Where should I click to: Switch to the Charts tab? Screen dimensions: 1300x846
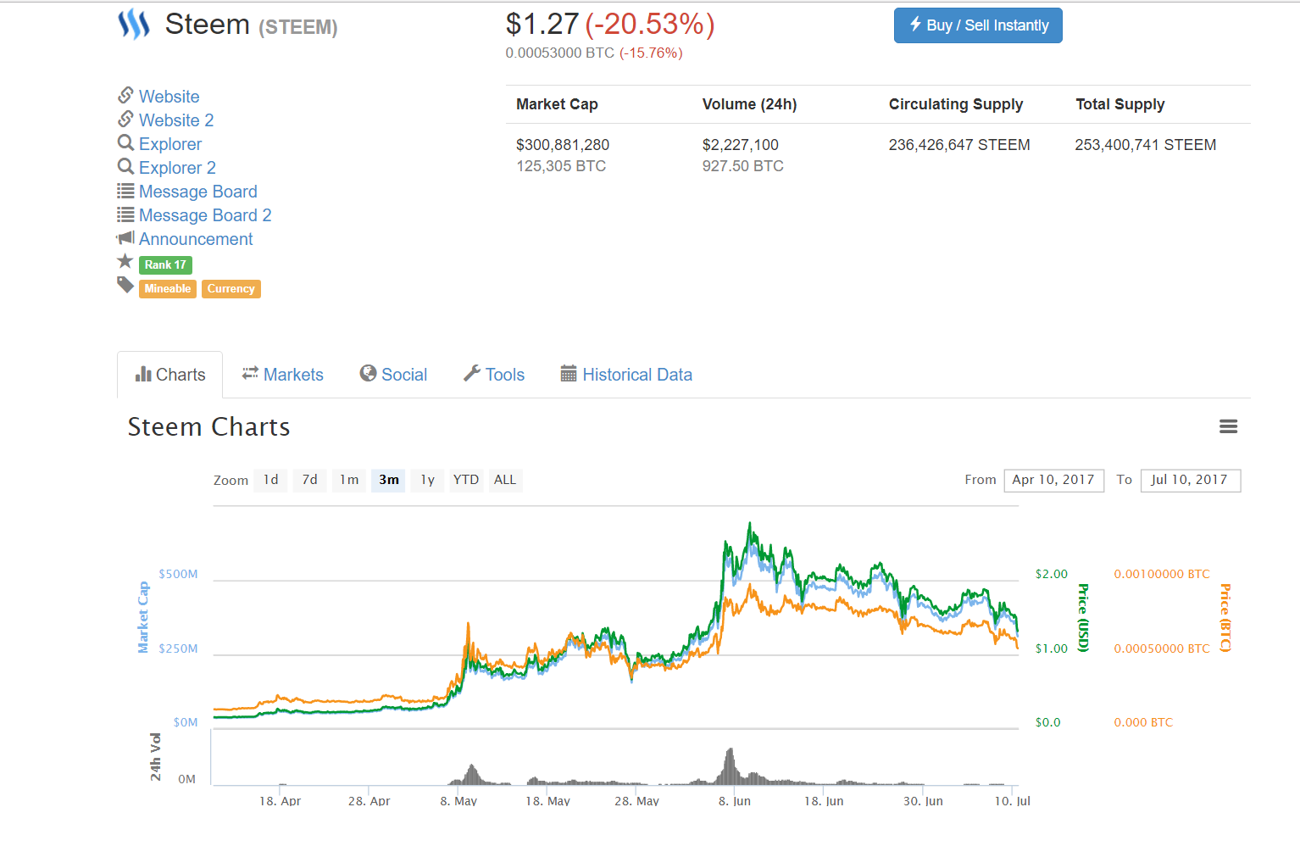click(170, 375)
